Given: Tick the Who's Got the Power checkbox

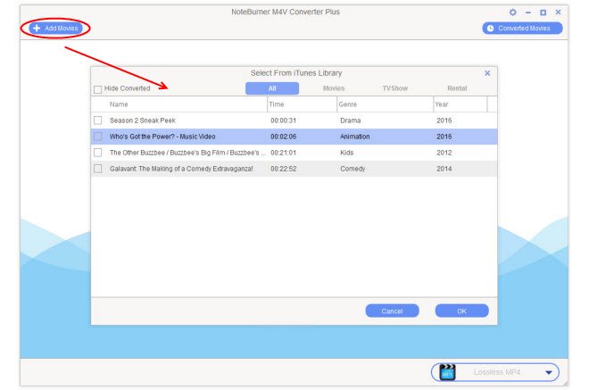Looking at the screenshot, I should (98, 137).
